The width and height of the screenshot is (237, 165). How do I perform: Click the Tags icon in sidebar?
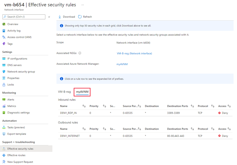click(4, 44)
